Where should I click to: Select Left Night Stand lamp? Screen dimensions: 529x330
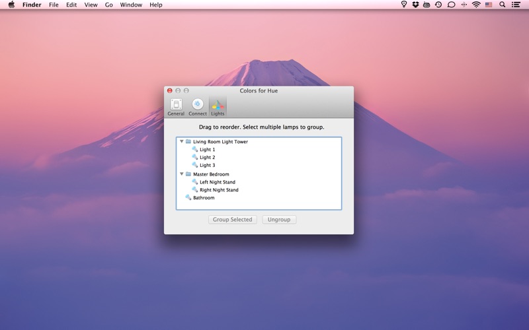coord(218,182)
